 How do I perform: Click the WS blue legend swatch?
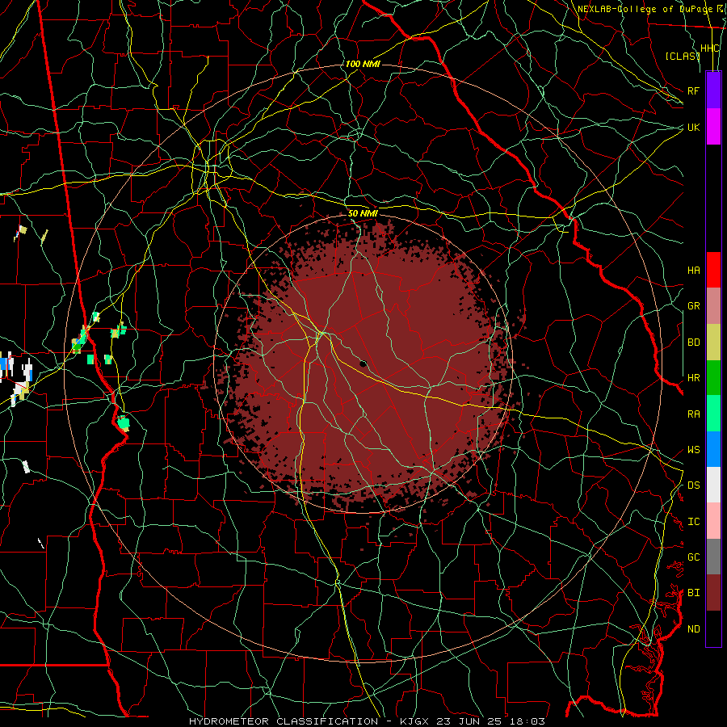713,449
